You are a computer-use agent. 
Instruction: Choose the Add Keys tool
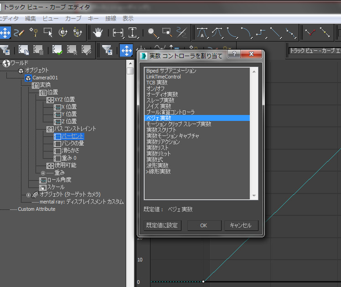(34, 33)
